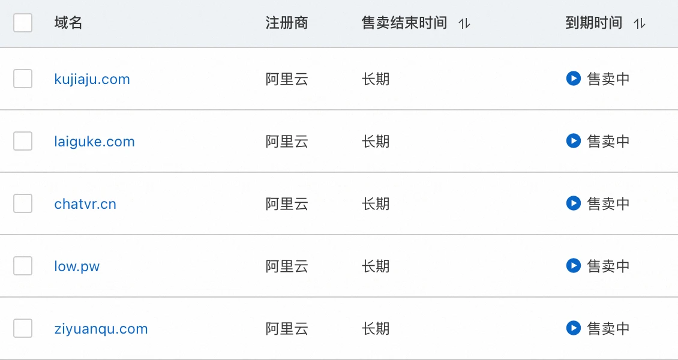Screen dimensions: 678x360
Task: Open the ziyuanqu.com domain link
Action: point(101,329)
